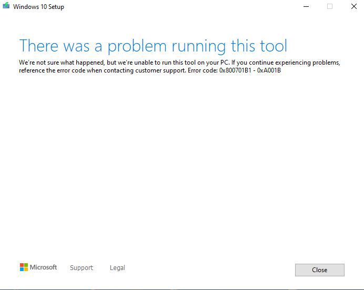
Task: Click the empty title bar area
Action: (181, 6)
